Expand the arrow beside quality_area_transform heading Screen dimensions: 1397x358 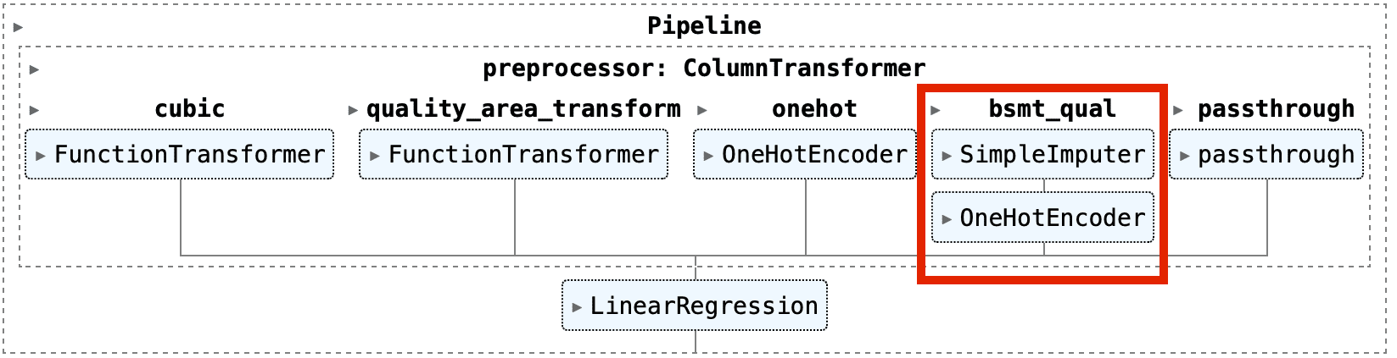coord(353,110)
